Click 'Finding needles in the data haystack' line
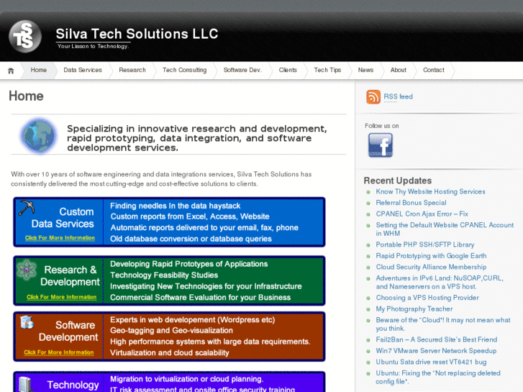Viewport: 523px width, 392px height. coord(175,206)
